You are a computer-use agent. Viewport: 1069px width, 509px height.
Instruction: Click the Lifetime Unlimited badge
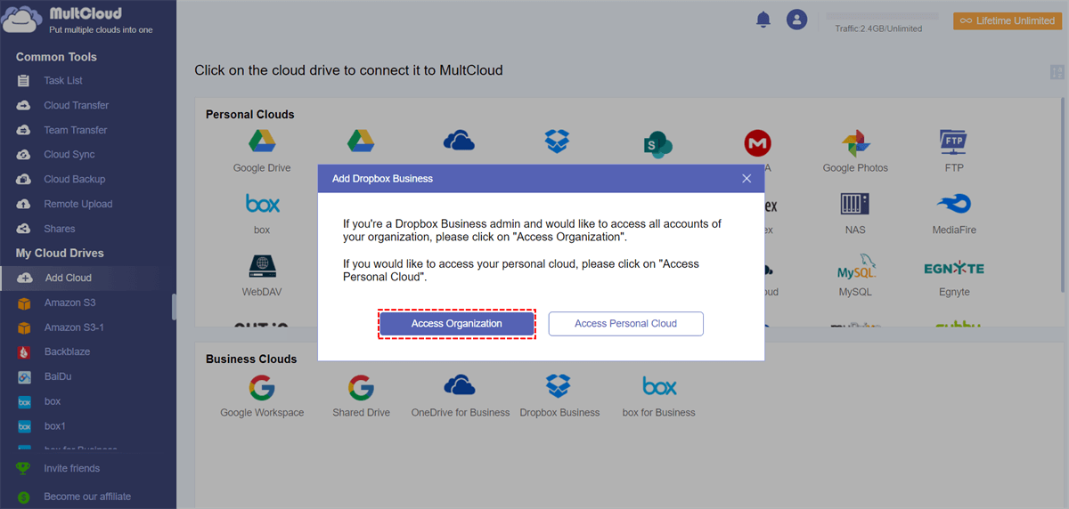(1007, 20)
